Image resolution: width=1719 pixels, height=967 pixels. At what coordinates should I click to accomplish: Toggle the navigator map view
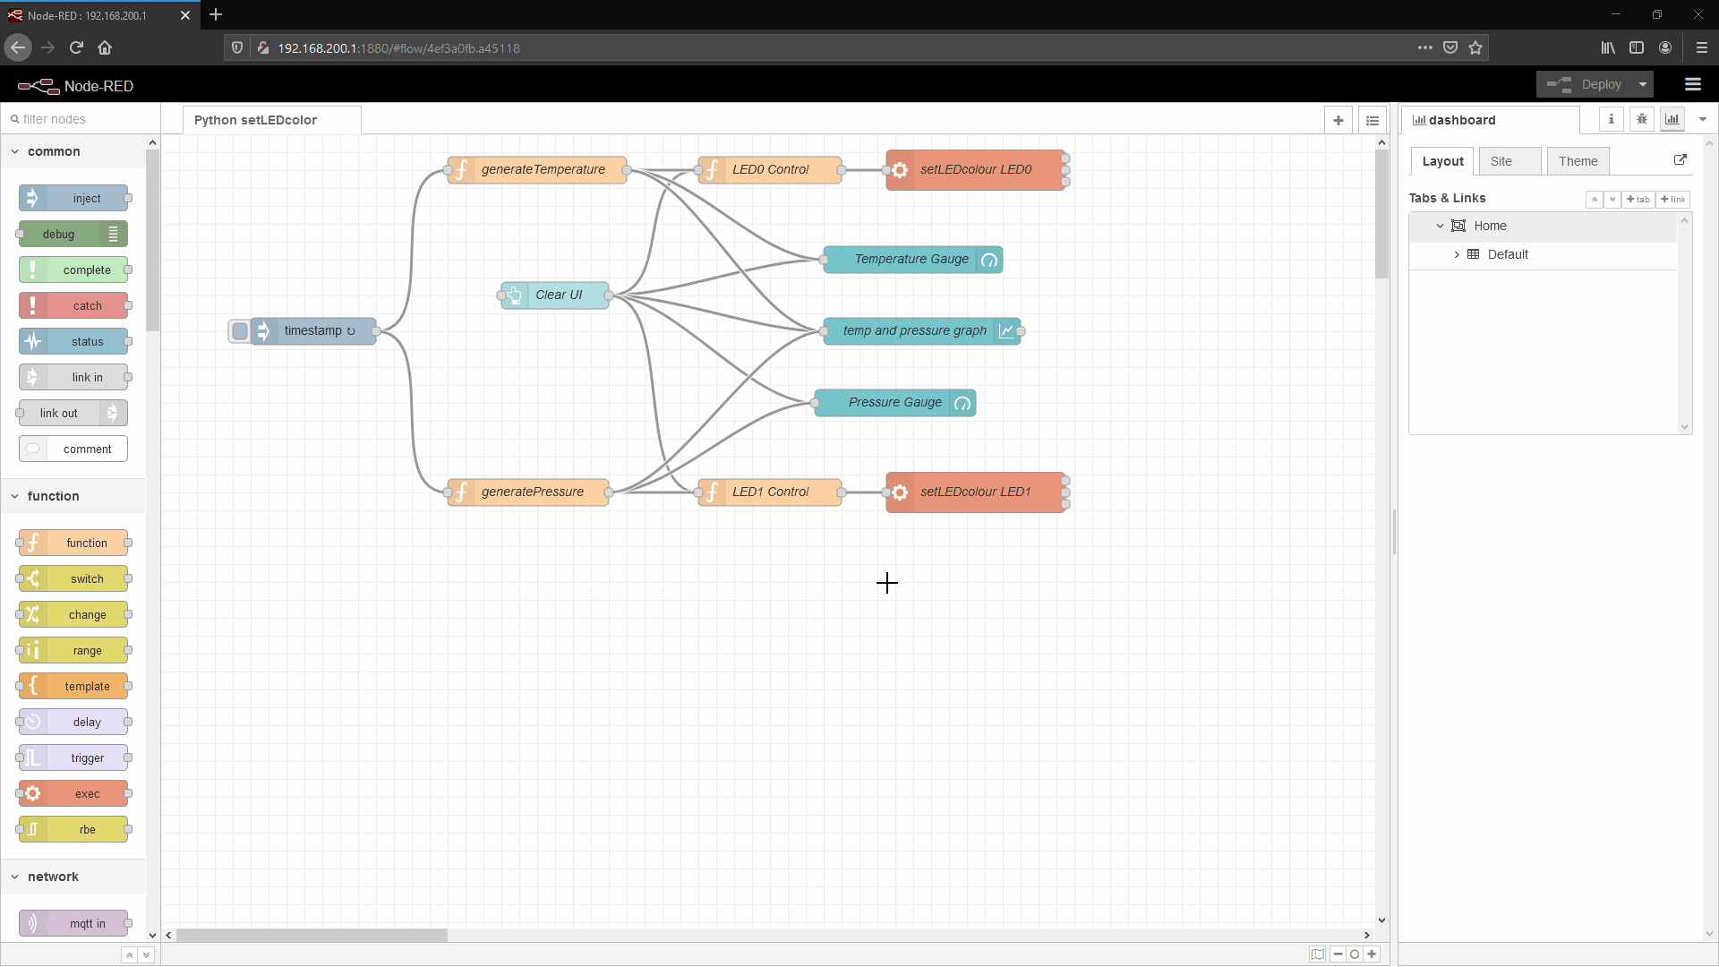point(1317,954)
